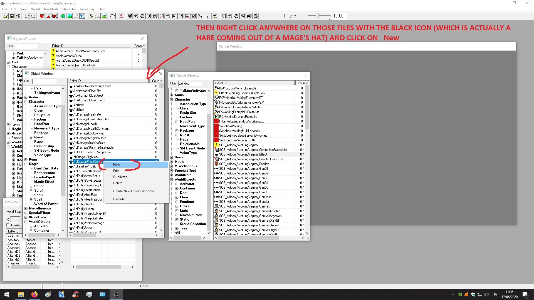
Task: Expand HeadPart in the front Object Window tree
Action: (x=31, y=124)
